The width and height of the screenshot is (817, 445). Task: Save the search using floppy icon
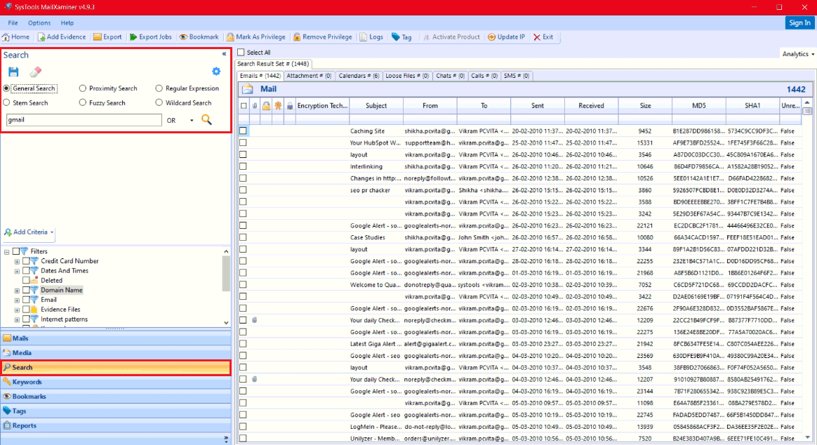point(13,72)
